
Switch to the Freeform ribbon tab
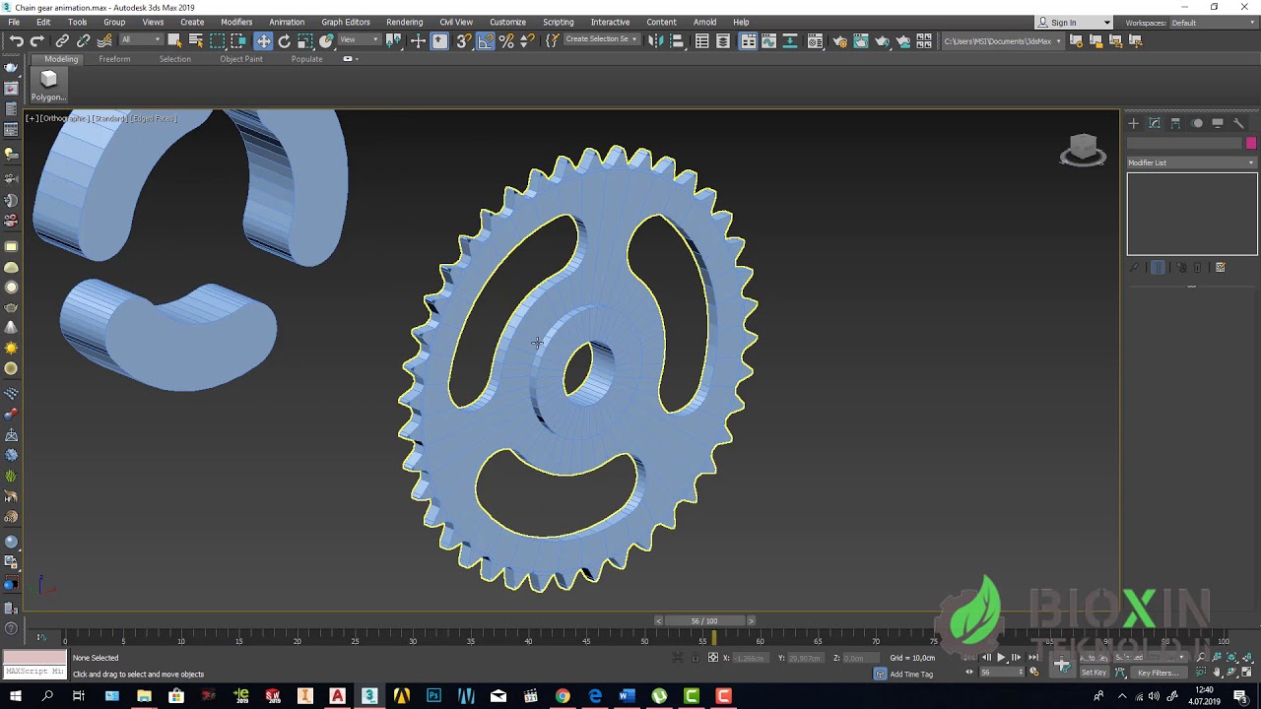pos(114,59)
